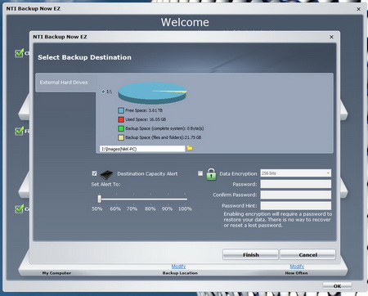This screenshot has height=296, width=368.
Task: Click the alert slider handle at 50%
Action: tap(100, 199)
